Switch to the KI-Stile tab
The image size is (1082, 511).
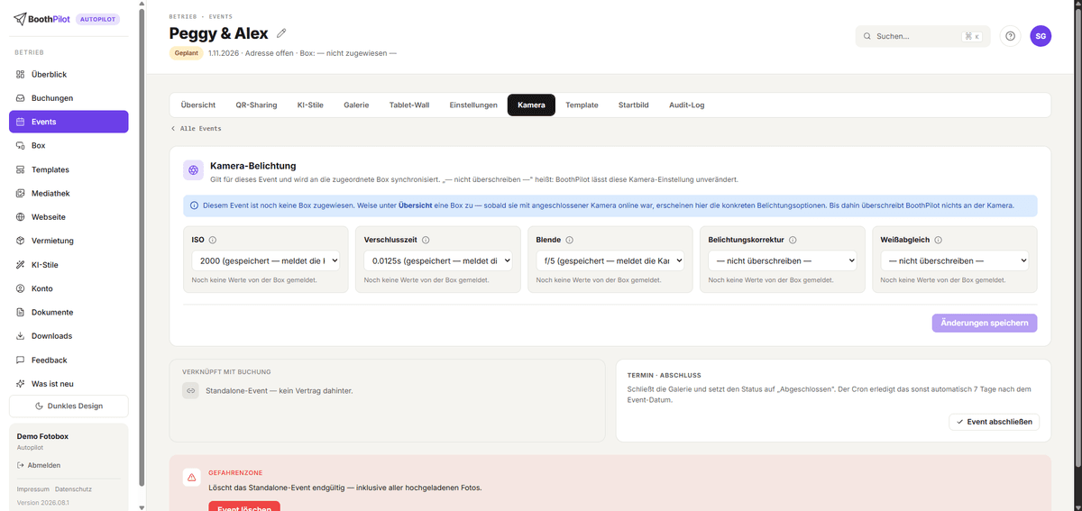coord(310,105)
